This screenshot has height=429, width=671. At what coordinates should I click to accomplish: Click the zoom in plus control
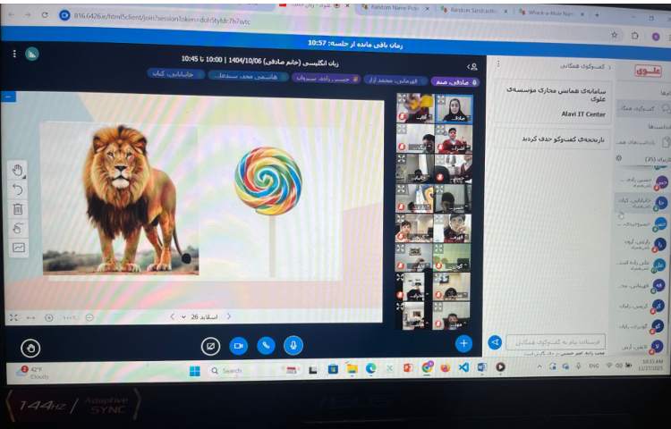[48, 317]
